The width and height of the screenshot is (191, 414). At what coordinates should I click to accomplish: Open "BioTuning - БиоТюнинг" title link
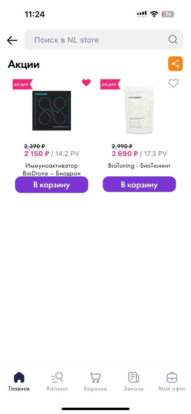point(139,166)
